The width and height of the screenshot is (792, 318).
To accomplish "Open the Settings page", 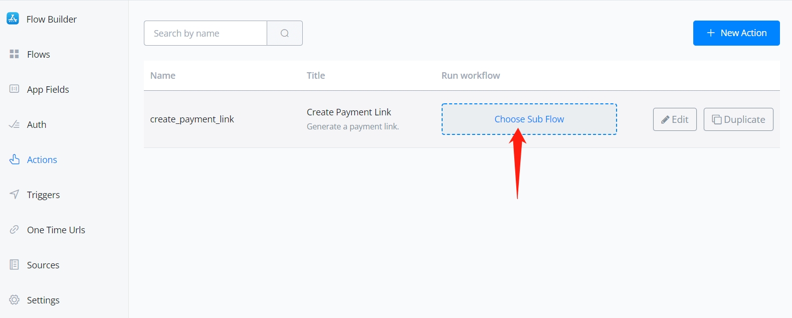I will point(43,300).
